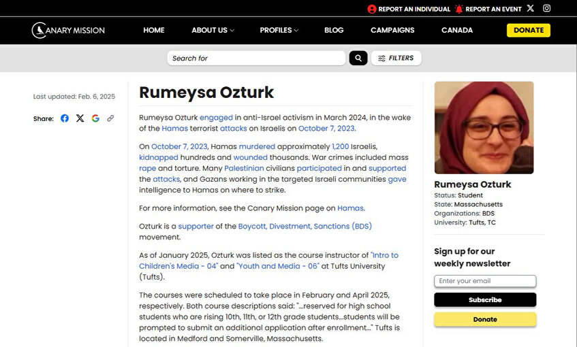Open the X (Twitter) icon in top bar
577x347 pixels.
[x=530, y=8]
